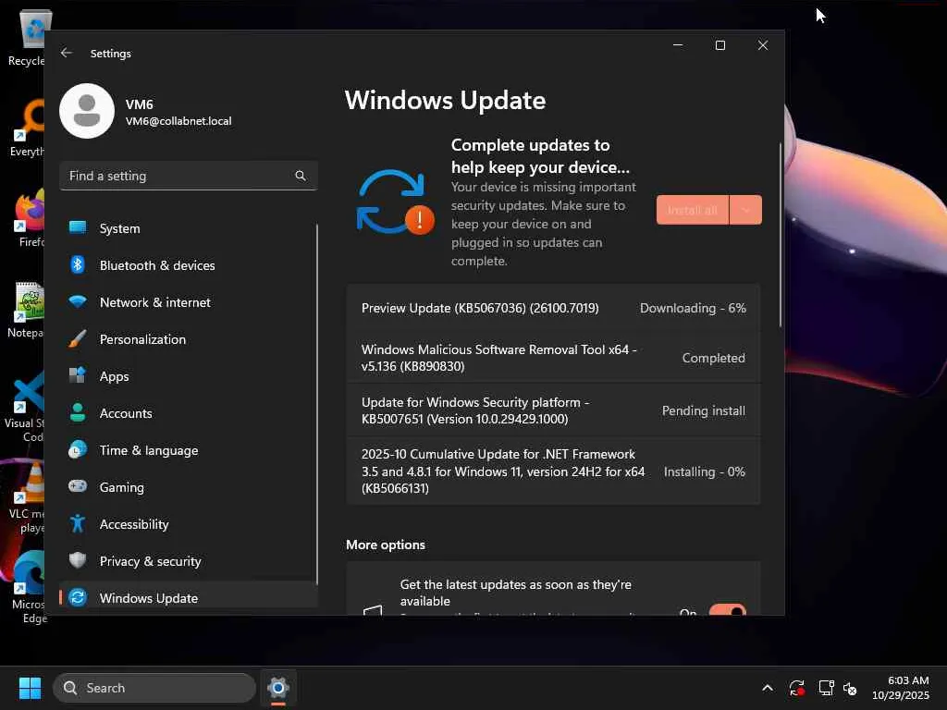Click the Privacy & security shield icon
This screenshot has height=710, width=947.
(78, 560)
